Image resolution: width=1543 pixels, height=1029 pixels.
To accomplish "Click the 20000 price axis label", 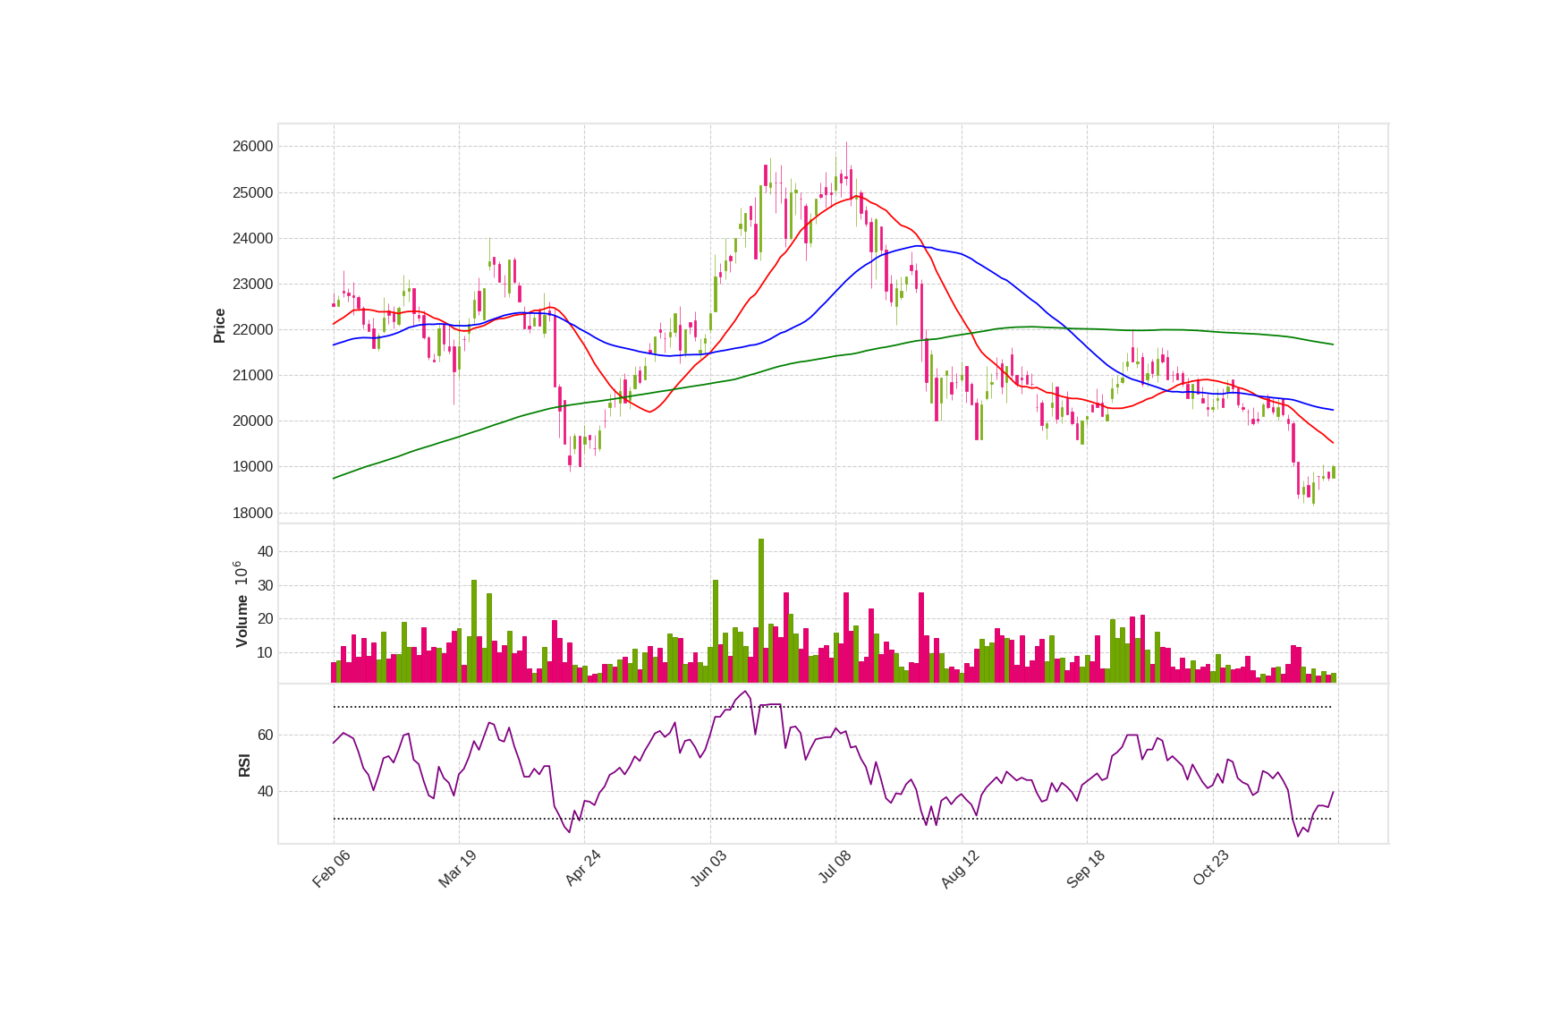I will [x=252, y=421].
